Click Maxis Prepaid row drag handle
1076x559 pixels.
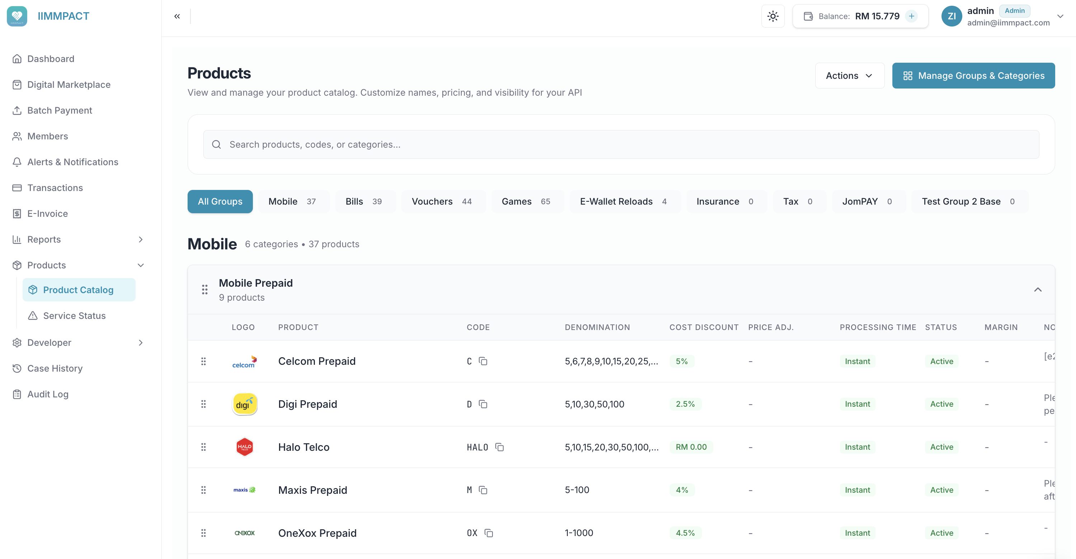[203, 490]
